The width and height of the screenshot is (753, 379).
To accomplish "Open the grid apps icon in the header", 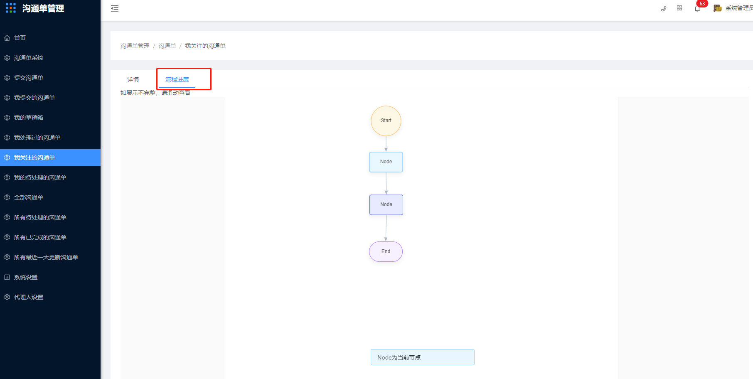I will tap(679, 8).
